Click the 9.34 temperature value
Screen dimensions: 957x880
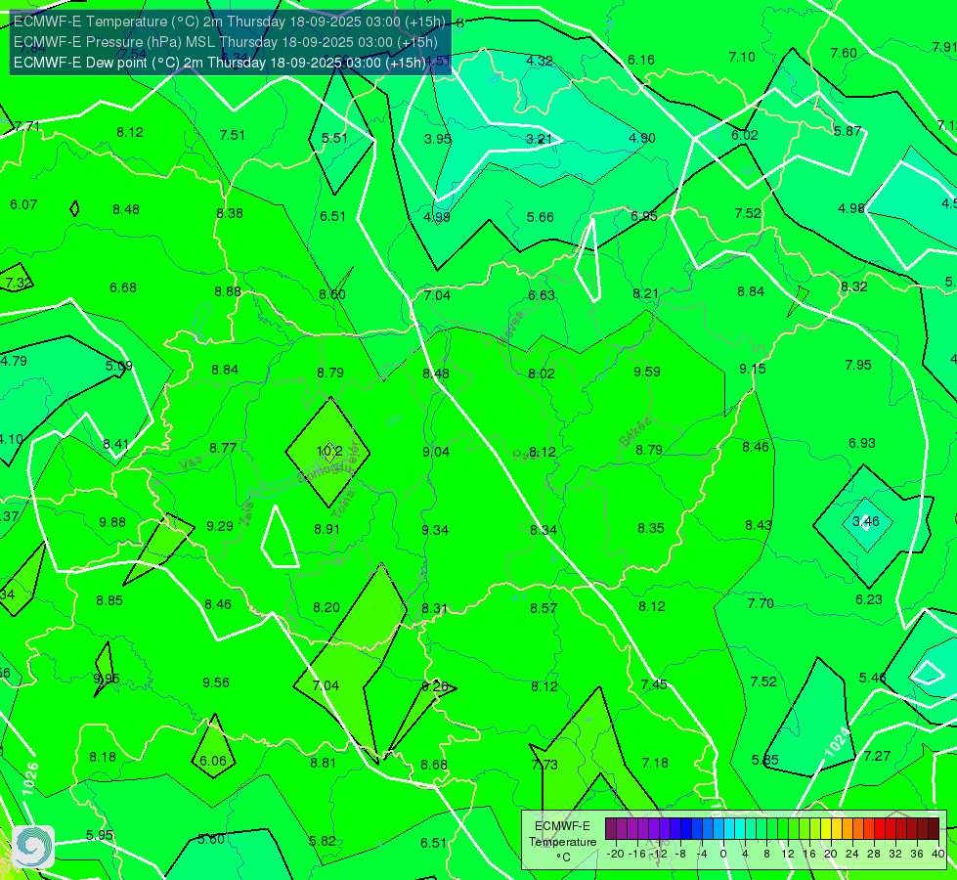pyautogui.click(x=435, y=529)
